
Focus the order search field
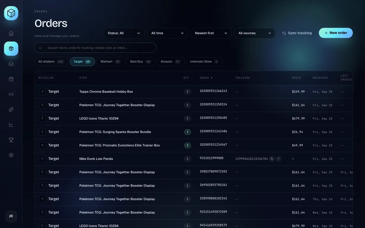[95, 48]
